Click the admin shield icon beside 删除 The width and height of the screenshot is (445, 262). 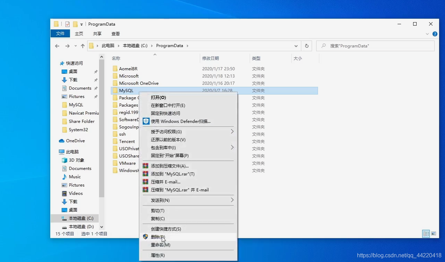145,237
